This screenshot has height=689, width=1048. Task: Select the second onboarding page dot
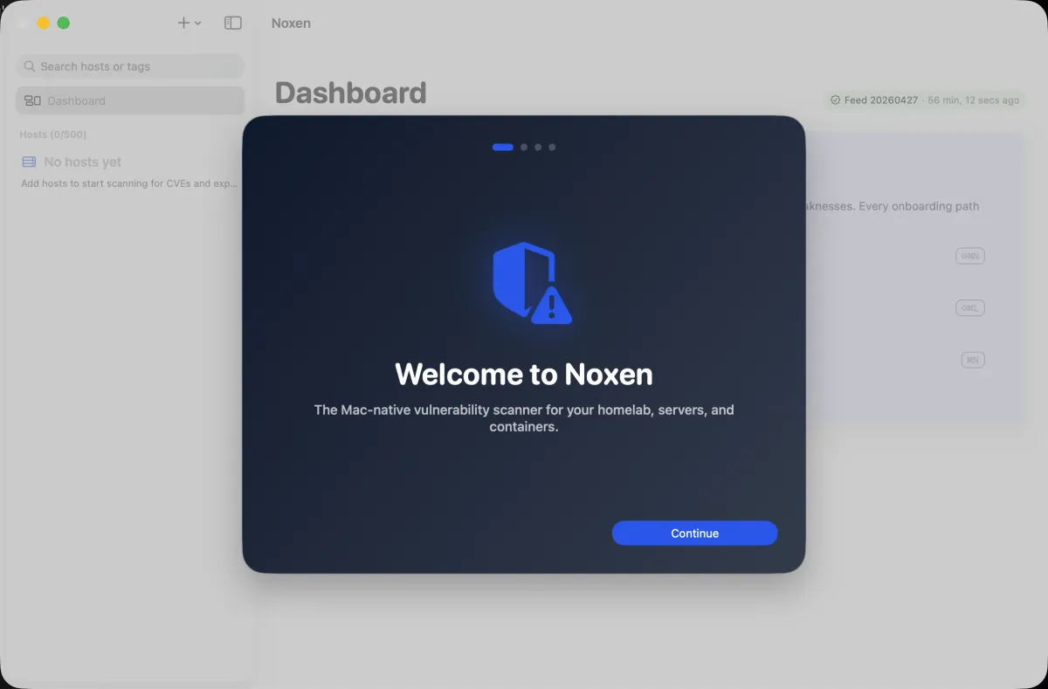(523, 147)
